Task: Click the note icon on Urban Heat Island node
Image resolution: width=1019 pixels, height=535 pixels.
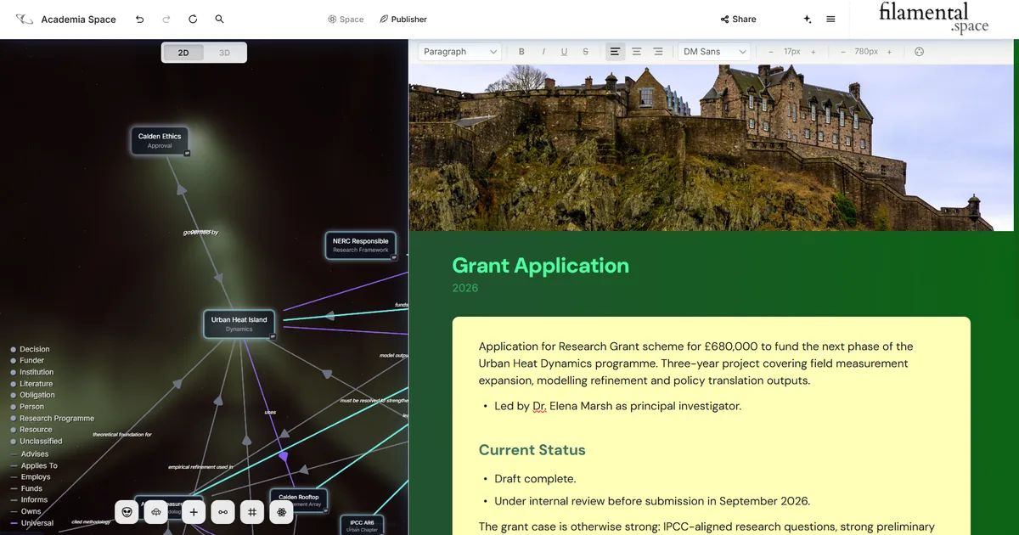Action: point(273,337)
